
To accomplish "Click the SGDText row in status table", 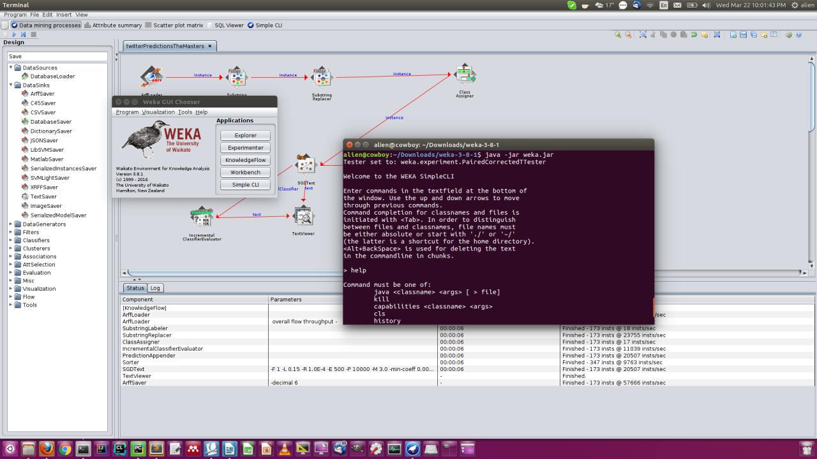I will pyautogui.click(x=468, y=369).
